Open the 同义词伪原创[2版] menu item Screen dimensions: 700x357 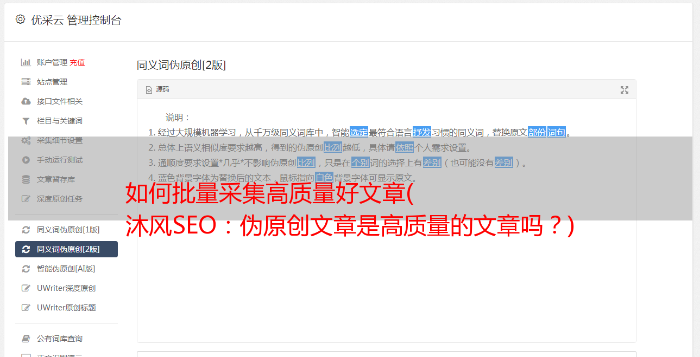pos(66,249)
